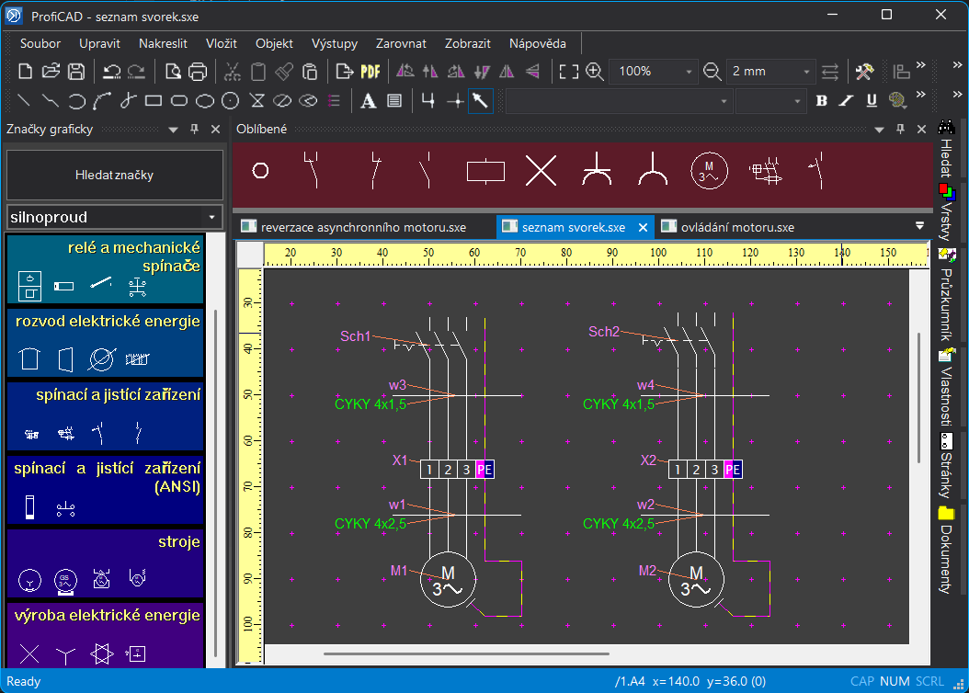Click the horizontal scrollbar under the drawing
The height and width of the screenshot is (693, 969).
tap(467, 653)
